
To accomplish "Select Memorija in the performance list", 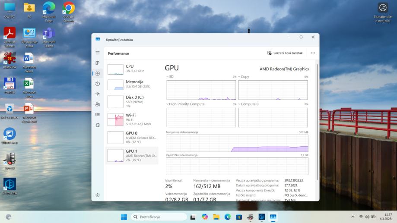I will 132,85.
